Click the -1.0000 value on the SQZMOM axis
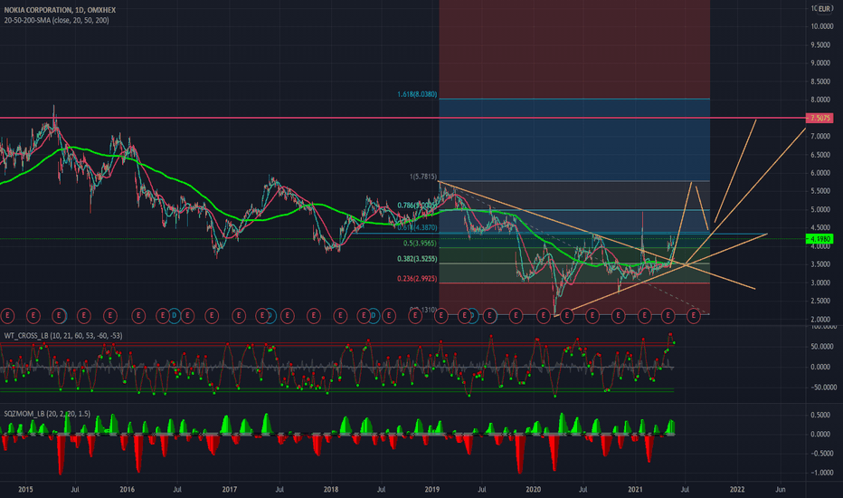Viewport: 843px width, 498px height. pos(821,473)
